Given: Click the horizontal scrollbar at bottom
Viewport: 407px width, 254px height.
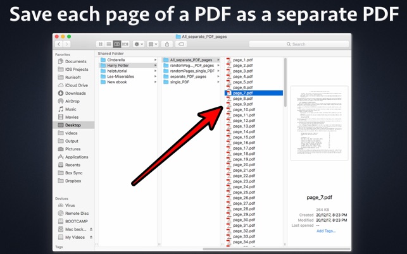Looking at the screenshot, I should [x=277, y=249].
